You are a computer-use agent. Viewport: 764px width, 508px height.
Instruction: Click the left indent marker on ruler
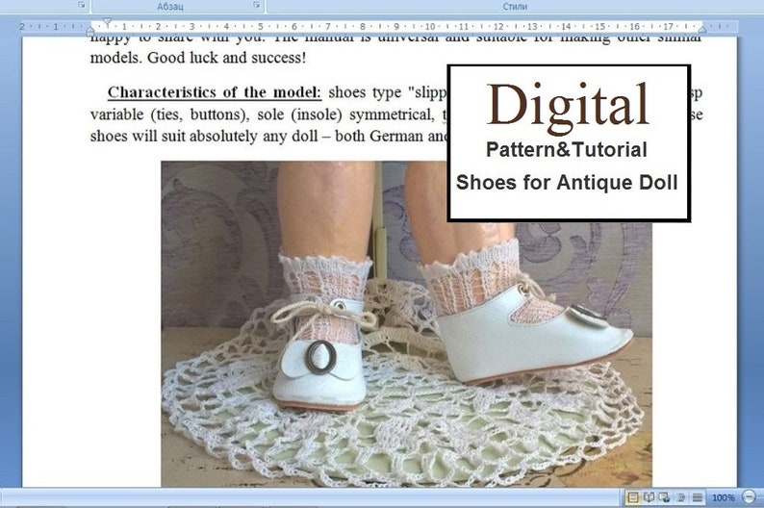pos(90,31)
